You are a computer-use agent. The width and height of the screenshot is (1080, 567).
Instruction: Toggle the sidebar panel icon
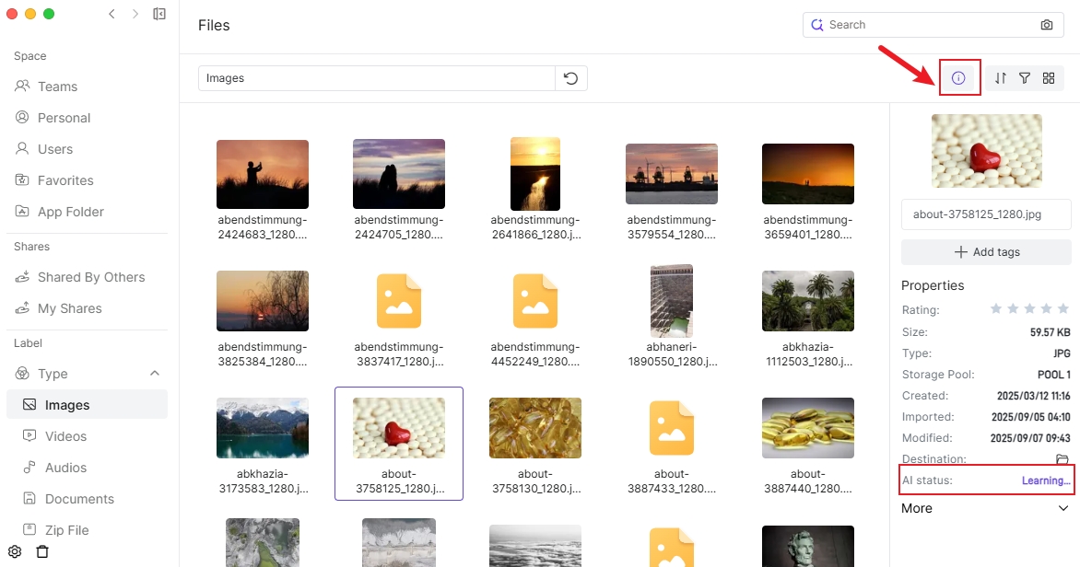(159, 14)
